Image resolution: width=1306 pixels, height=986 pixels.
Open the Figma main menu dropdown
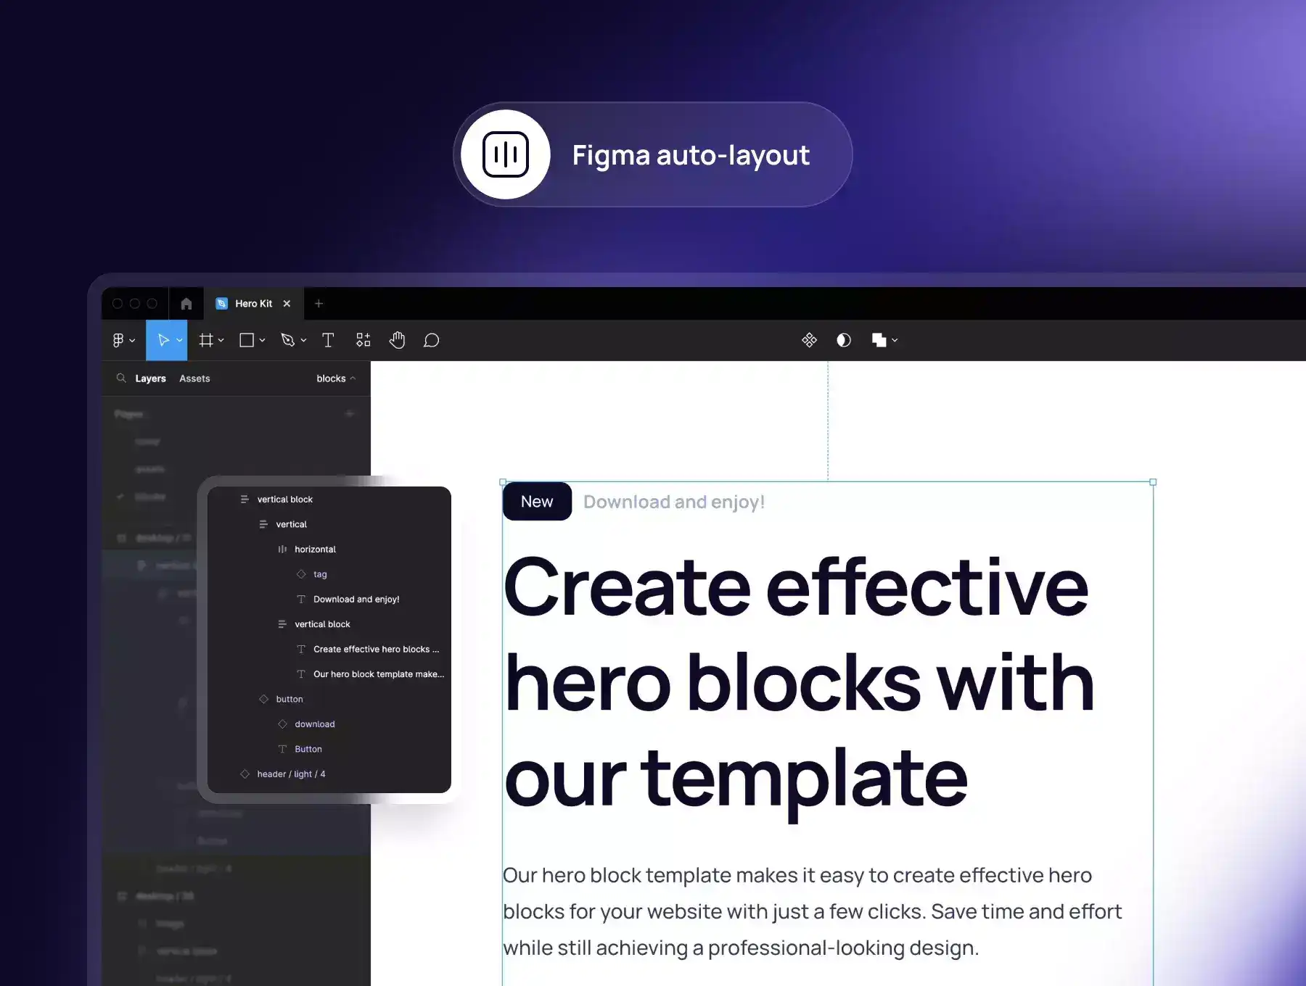123,340
